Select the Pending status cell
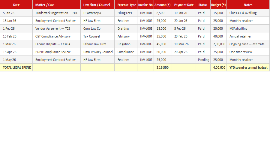 click(203, 60)
